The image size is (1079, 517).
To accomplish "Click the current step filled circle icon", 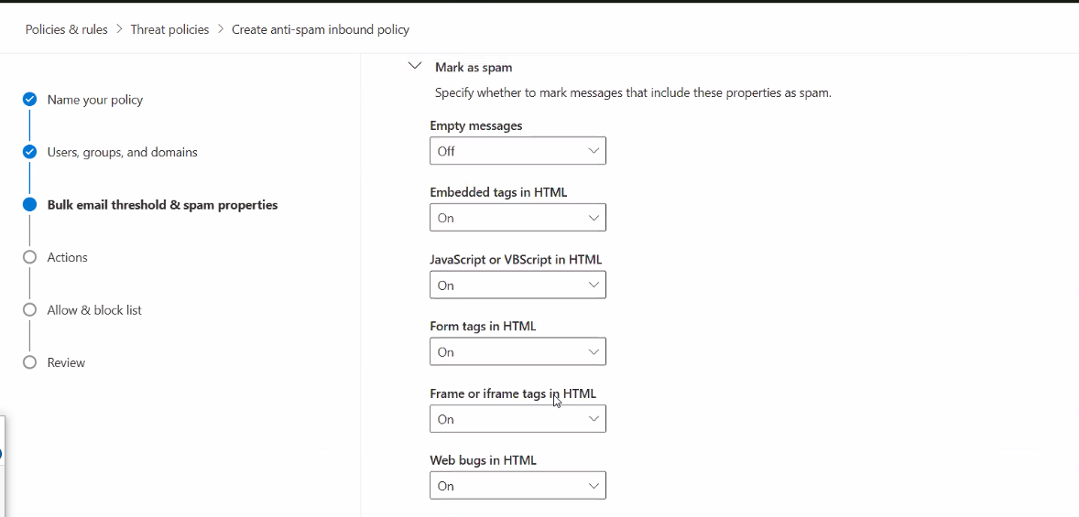I will [29, 204].
